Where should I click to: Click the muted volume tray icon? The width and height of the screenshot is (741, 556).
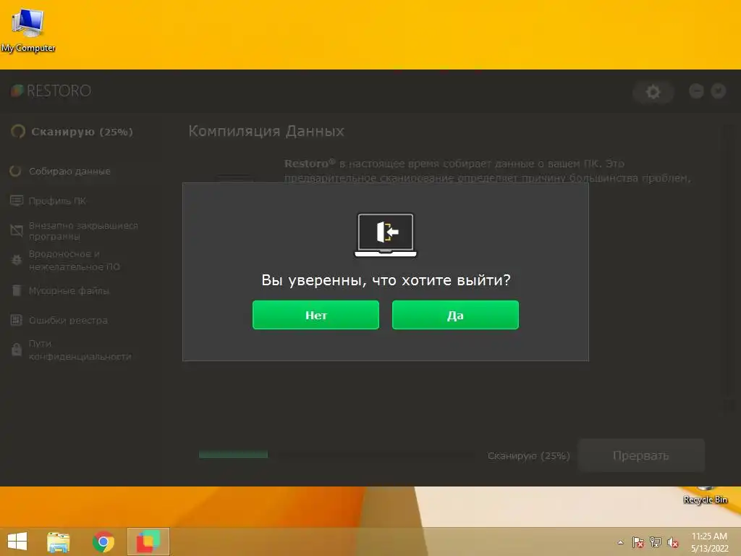point(673,542)
